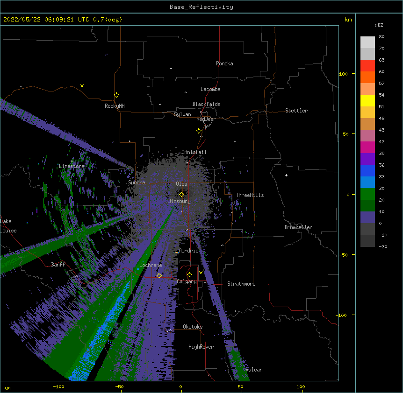Click the blue 36 dBZ legend swatch
403x393 pixels.
coord(367,170)
